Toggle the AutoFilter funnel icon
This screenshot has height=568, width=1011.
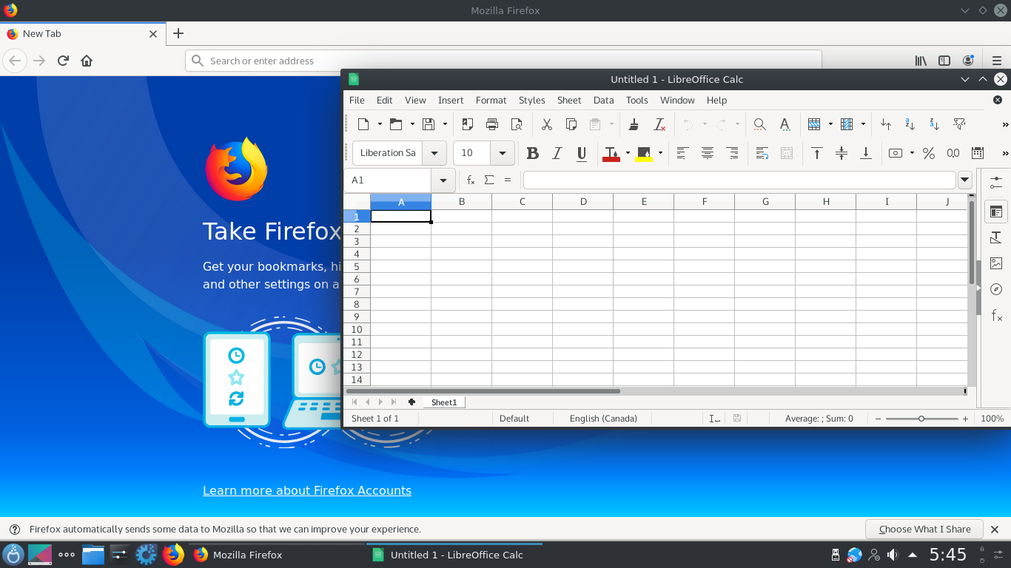959,124
